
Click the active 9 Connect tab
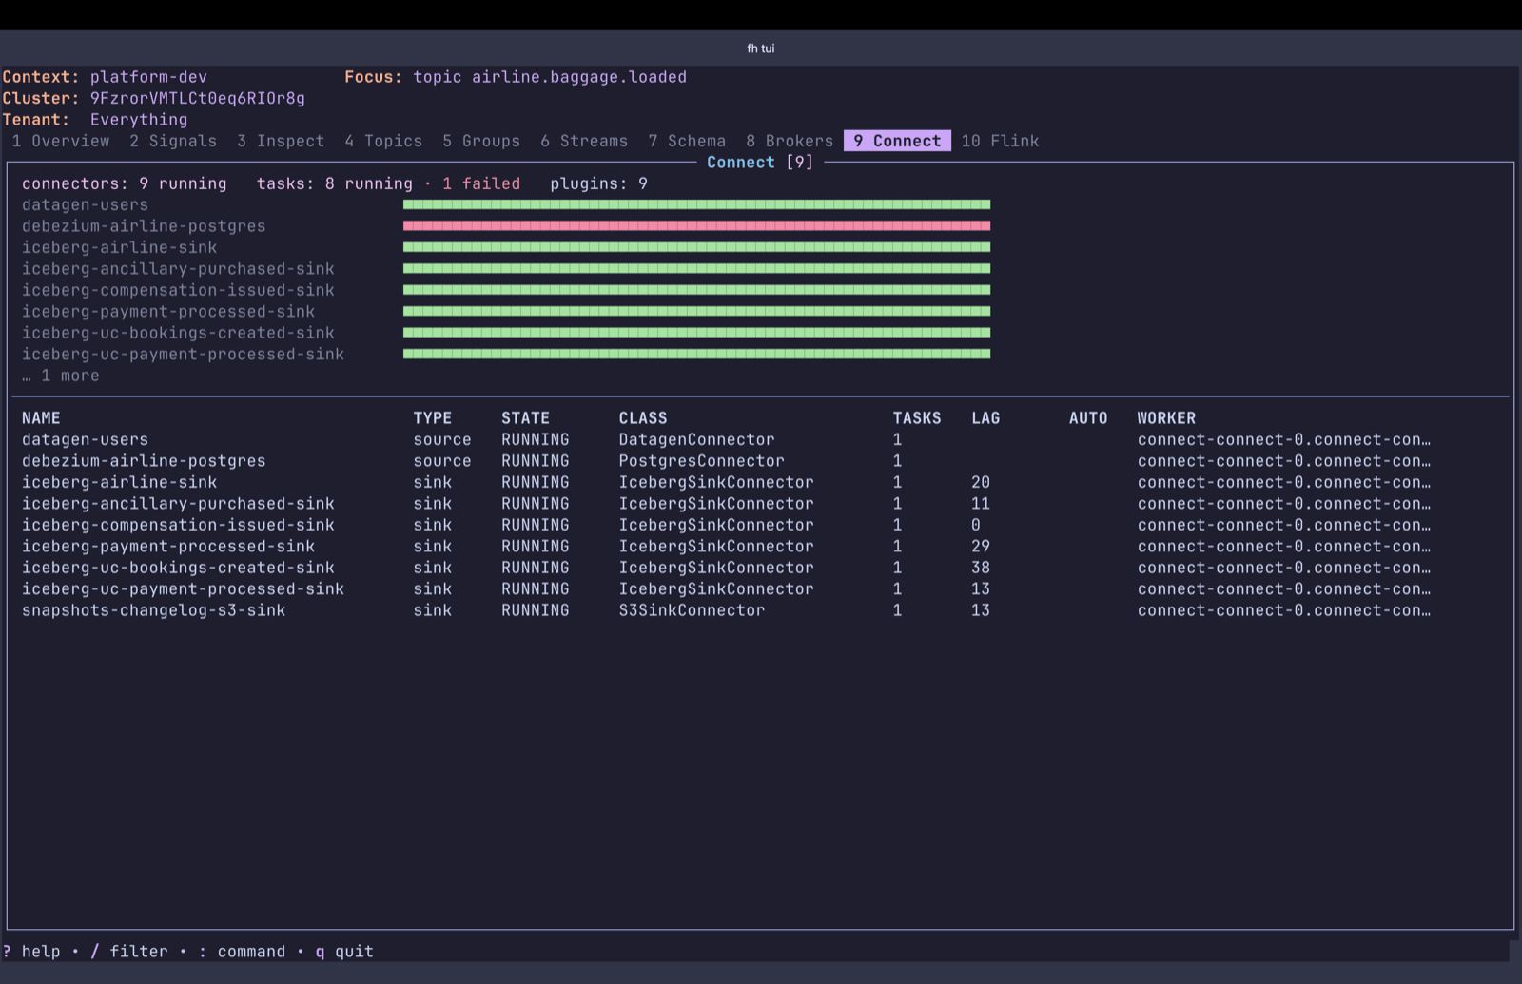pyautogui.click(x=897, y=141)
